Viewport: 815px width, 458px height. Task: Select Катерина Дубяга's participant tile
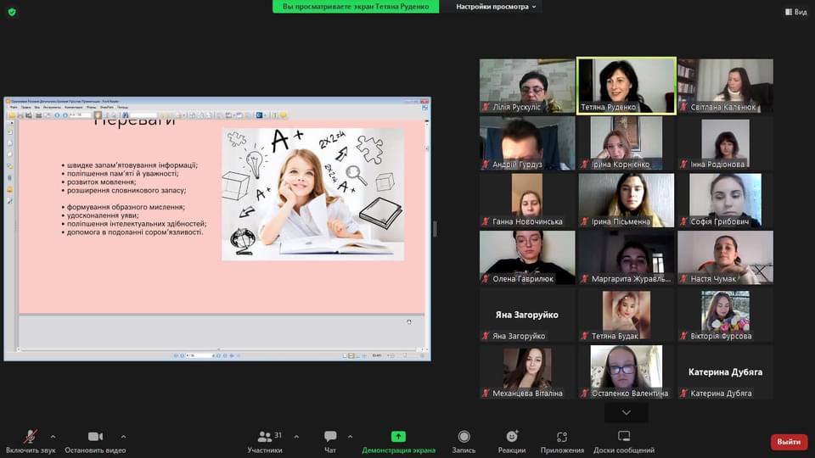click(725, 372)
